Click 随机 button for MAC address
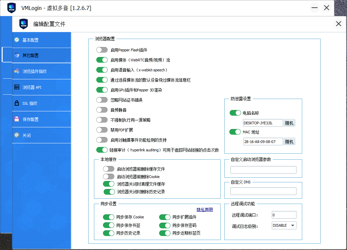The width and height of the screenshot is (347, 250). (289, 142)
